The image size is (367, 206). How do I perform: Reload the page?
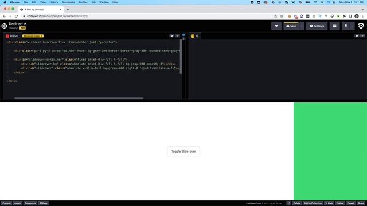coord(17,16)
